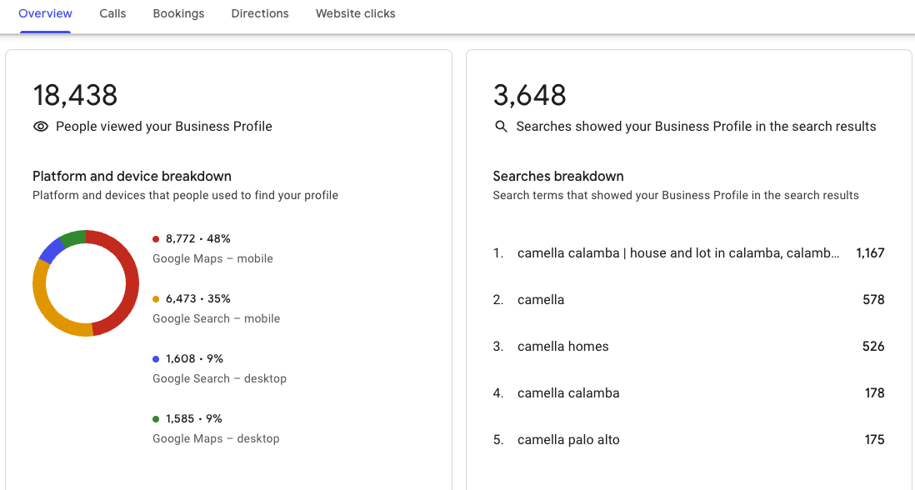Screen dimensions: 915x490
Task: Click the magnifier icon beside searches count
Action: click(501, 127)
